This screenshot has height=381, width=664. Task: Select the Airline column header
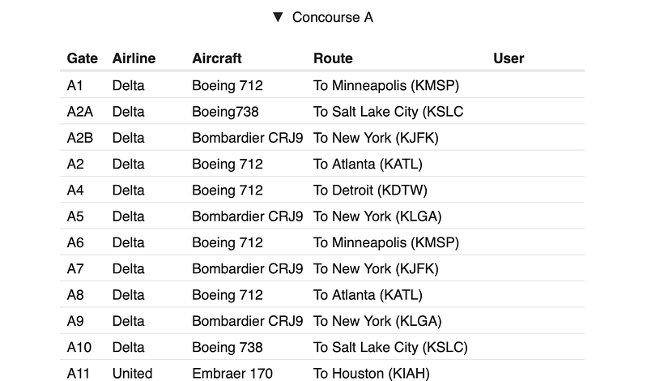134,58
